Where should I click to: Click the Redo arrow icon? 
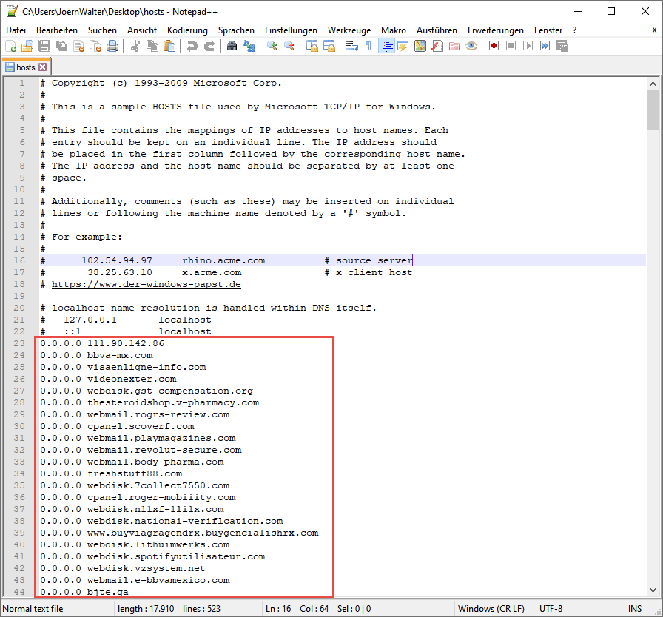(x=209, y=46)
